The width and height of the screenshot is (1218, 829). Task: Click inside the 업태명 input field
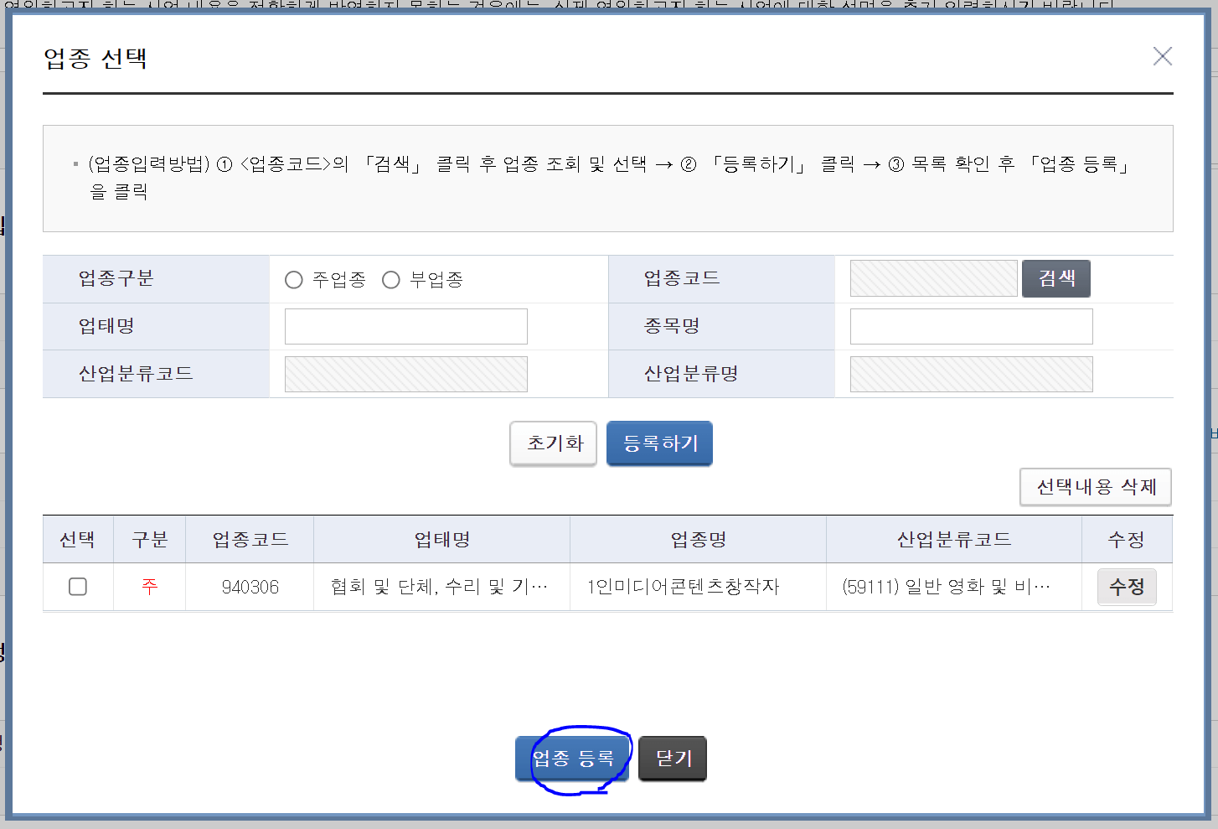pos(405,326)
